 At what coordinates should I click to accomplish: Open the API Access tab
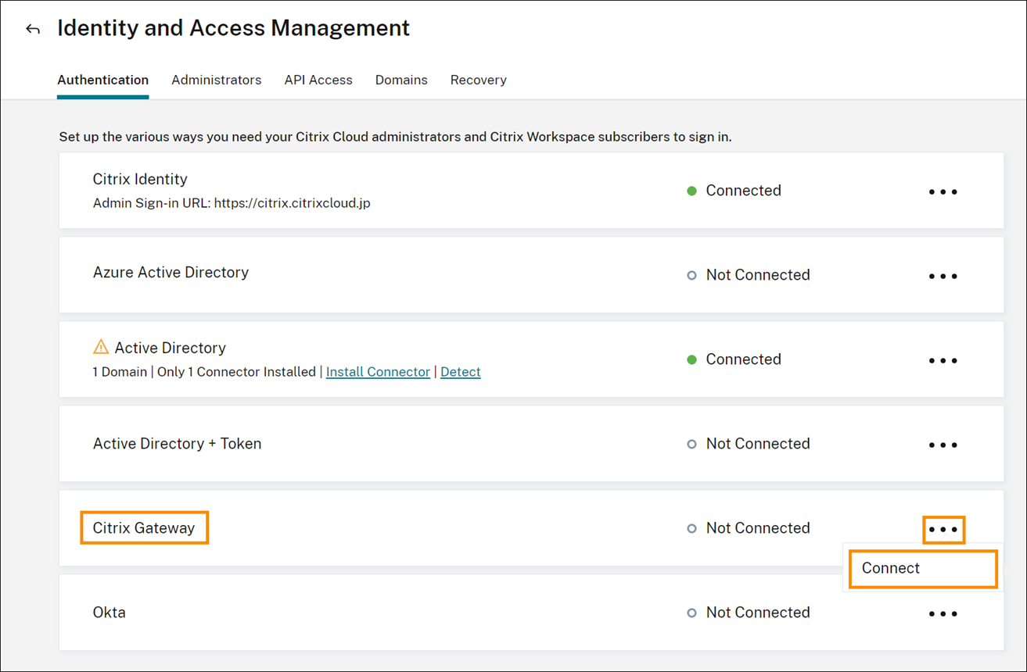(318, 80)
